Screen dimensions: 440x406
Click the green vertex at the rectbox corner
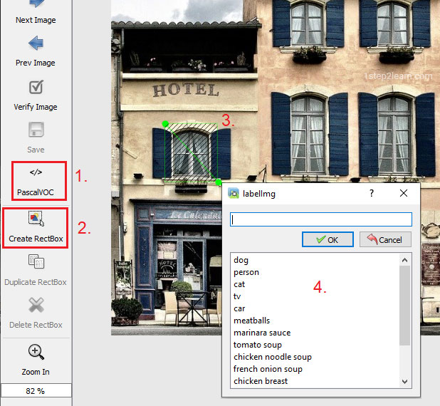165,124
